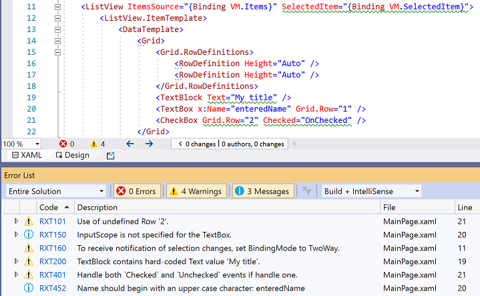Select 'Handle both Checked and Unchecked events' description
480x296 pixels.
(x=188, y=275)
